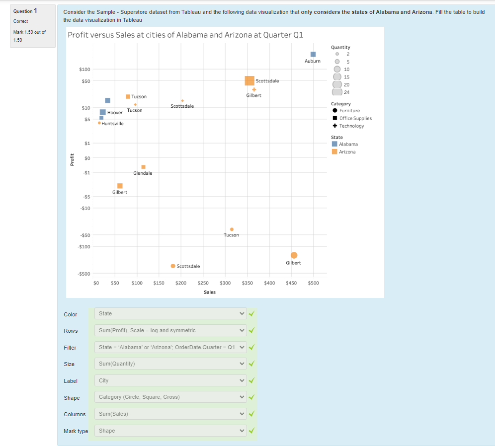Open the Filter dropdown for state and quarter
Viewport: 495px width, 446px height.
170,347
